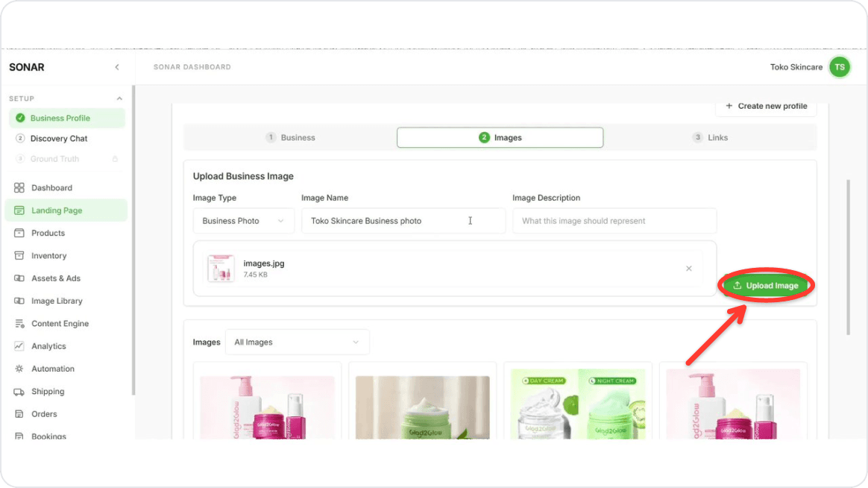Click the images.jpg file thumbnail
Viewport: 868px width, 488px height.
pyautogui.click(x=220, y=269)
